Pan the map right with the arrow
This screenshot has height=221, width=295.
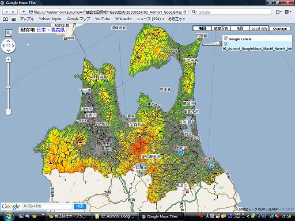(x=13, y=45)
